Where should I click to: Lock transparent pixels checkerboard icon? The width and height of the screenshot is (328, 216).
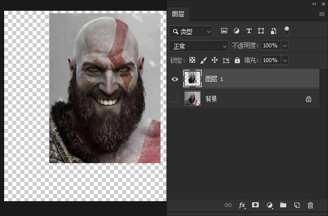click(192, 60)
